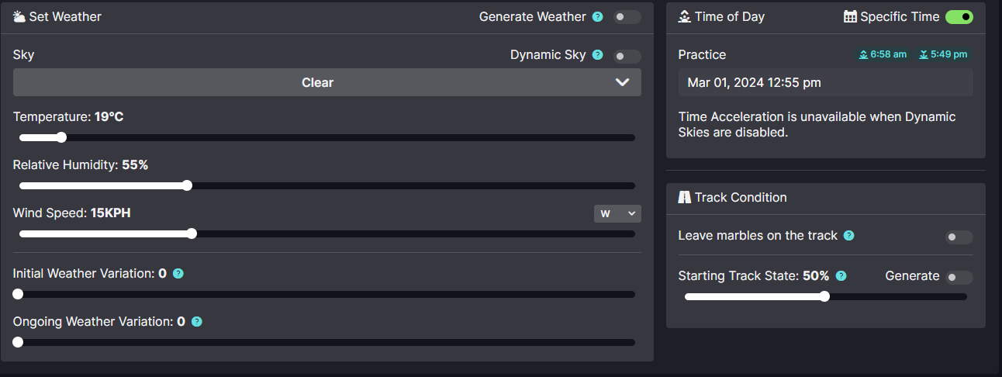Screen dimensions: 1002x377
Task: Click the 5:49 pm sunset badge
Action: click(943, 54)
